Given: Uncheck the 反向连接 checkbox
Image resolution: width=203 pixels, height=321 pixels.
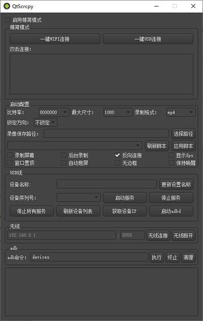Looking at the screenshot, I should (x=117, y=155).
